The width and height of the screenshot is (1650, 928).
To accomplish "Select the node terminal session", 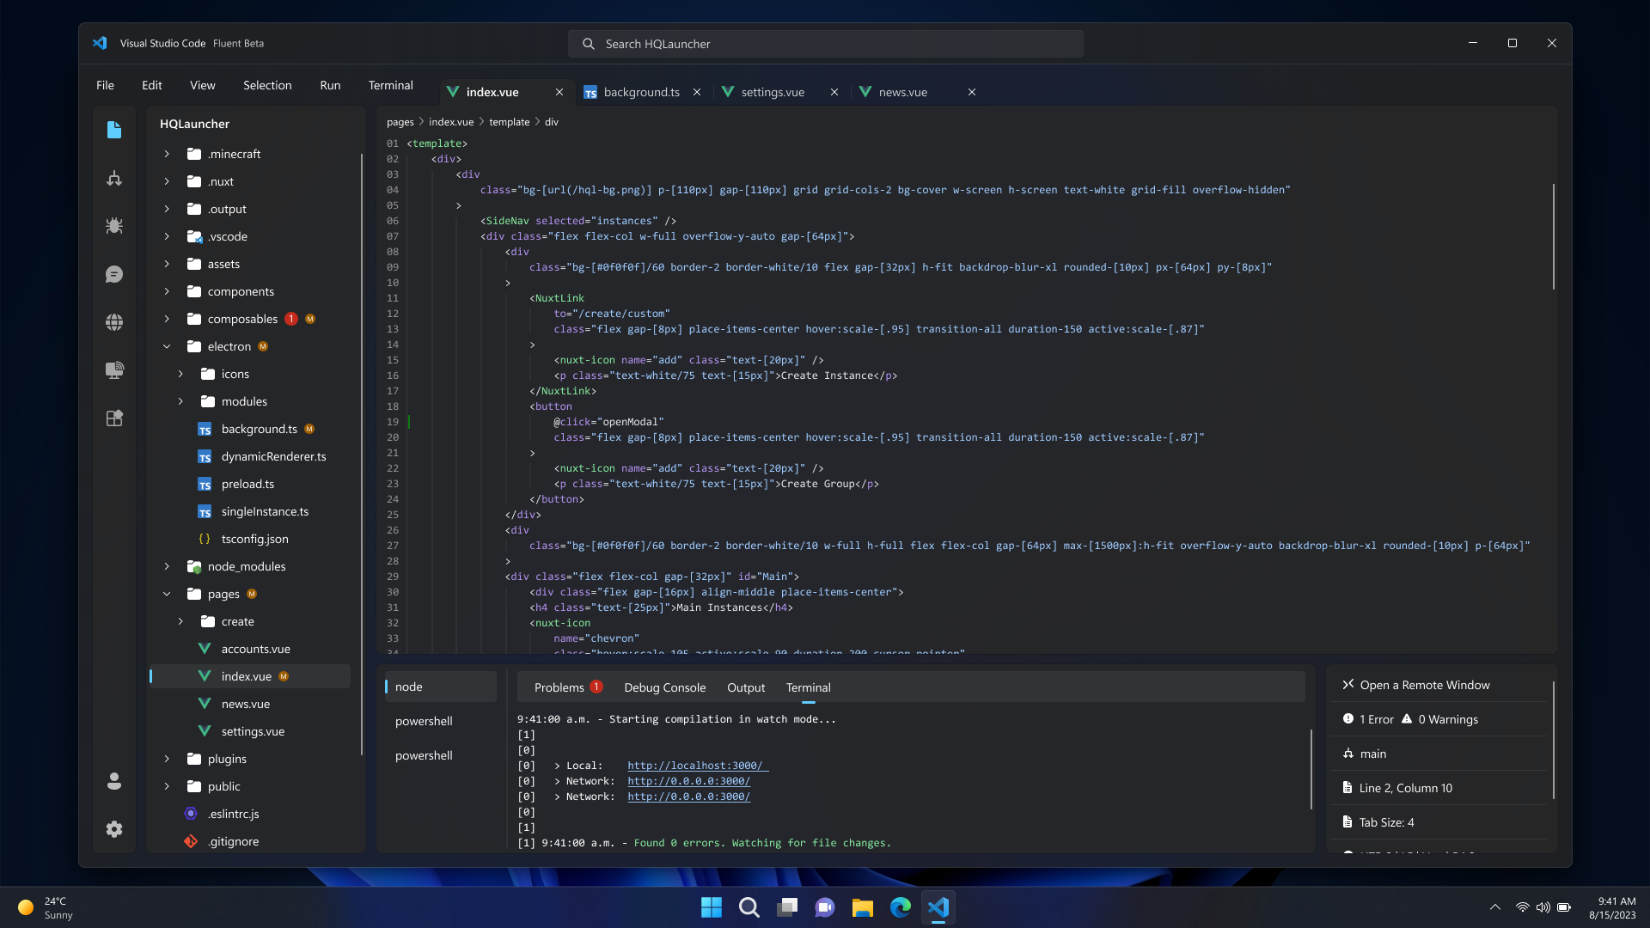I will [440, 687].
